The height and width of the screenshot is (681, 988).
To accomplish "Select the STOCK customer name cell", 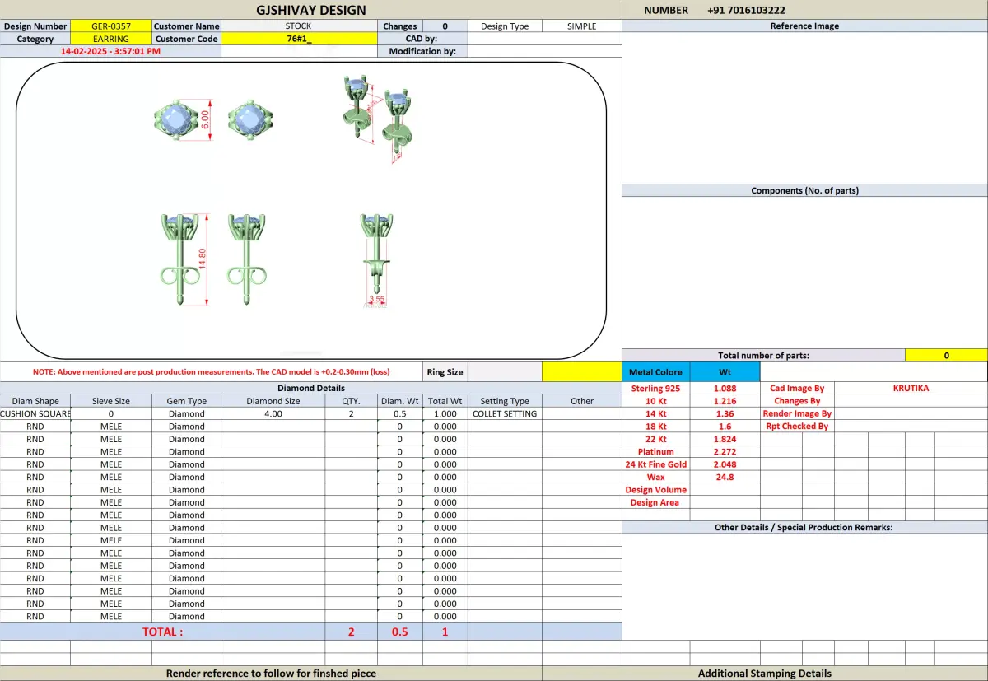I will pyautogui.click(x=299, y=26).
